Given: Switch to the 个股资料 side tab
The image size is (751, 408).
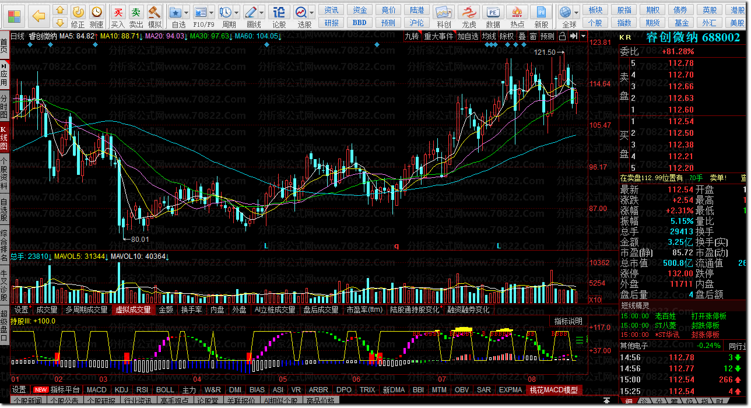Looking at the screenshot, I should (5, 173).
